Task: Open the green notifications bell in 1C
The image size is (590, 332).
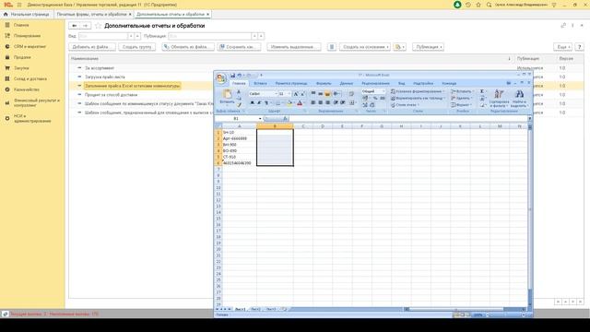Action: 457,5
